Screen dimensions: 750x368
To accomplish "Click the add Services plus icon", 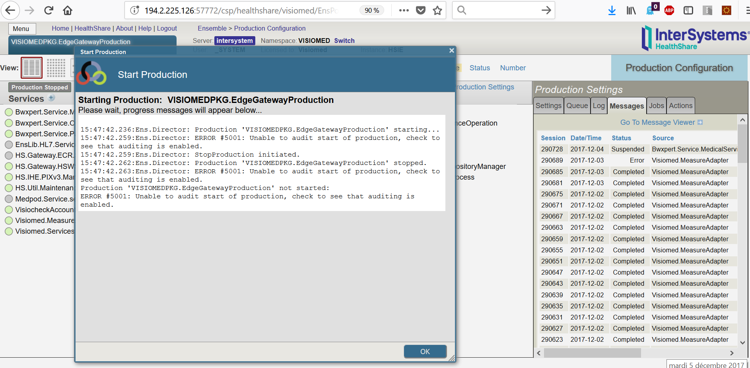I will (x=51, y=98).
